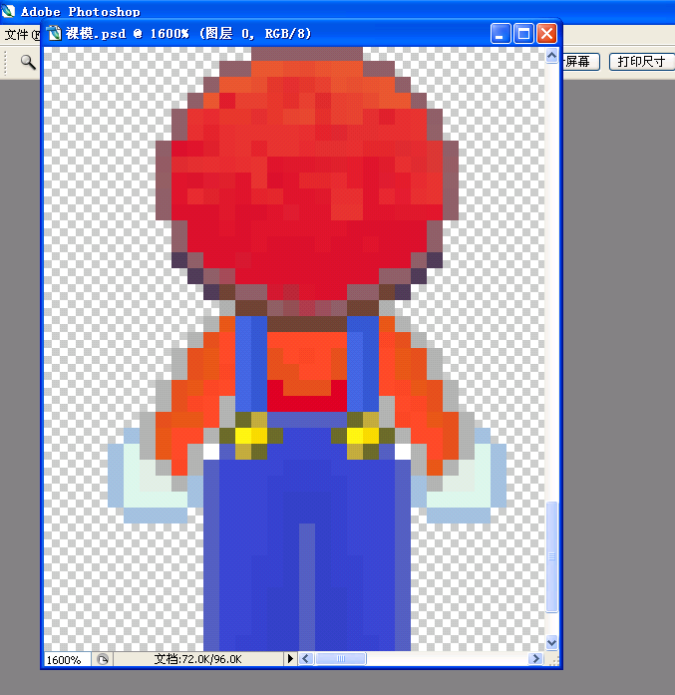This screenshot has width=675, height=695.
Task: Click the partially hidden 屏幕 button
Action: 580,62
